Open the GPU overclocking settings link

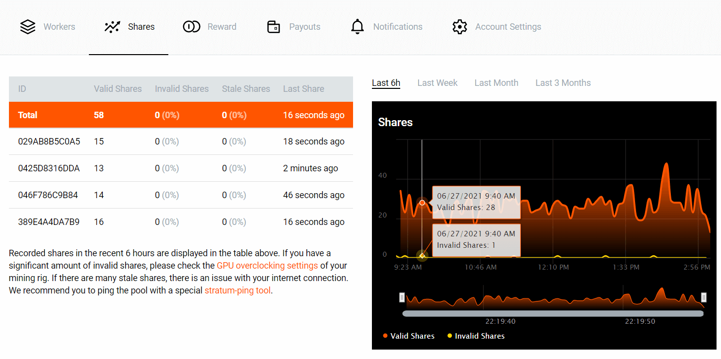pos(267,266)
